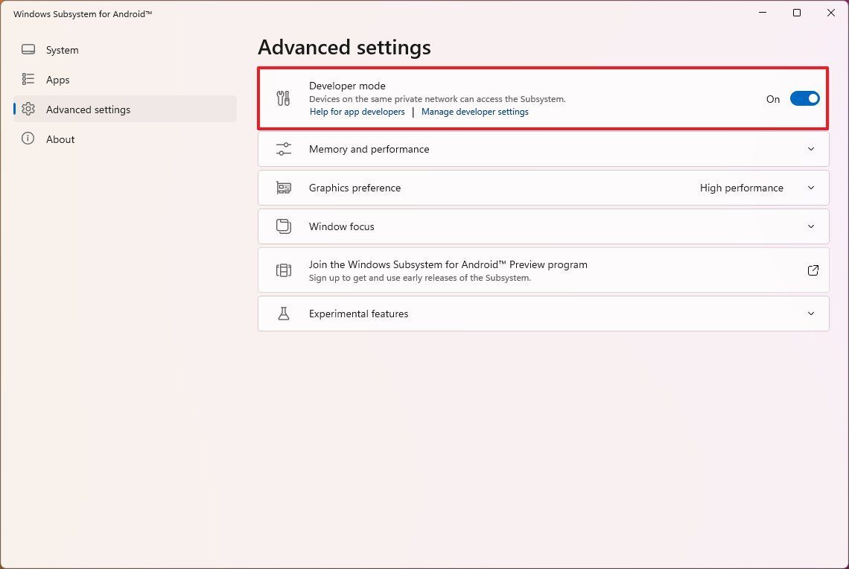This screenshot has width=849, height=569.
Task: Click Manage developer settings
Action: click(474, 112)
